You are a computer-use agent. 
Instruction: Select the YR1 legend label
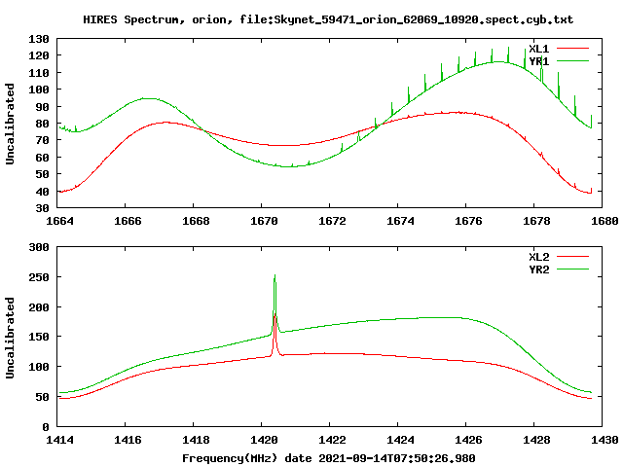pos(538,61)
